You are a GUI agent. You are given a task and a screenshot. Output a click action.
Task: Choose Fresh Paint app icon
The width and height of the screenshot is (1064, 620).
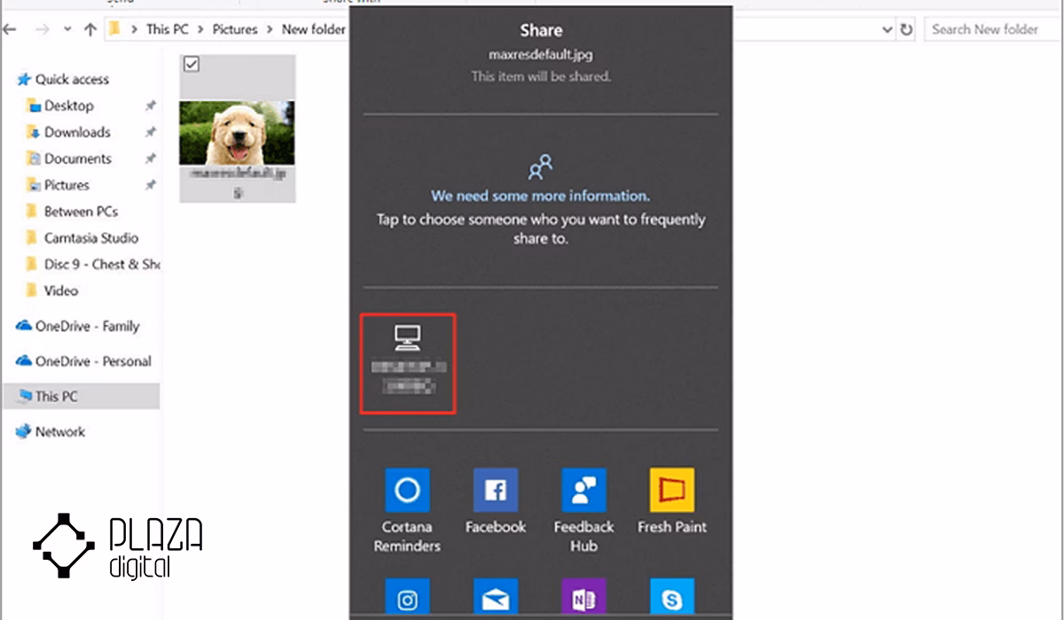(x=672, y=491)
